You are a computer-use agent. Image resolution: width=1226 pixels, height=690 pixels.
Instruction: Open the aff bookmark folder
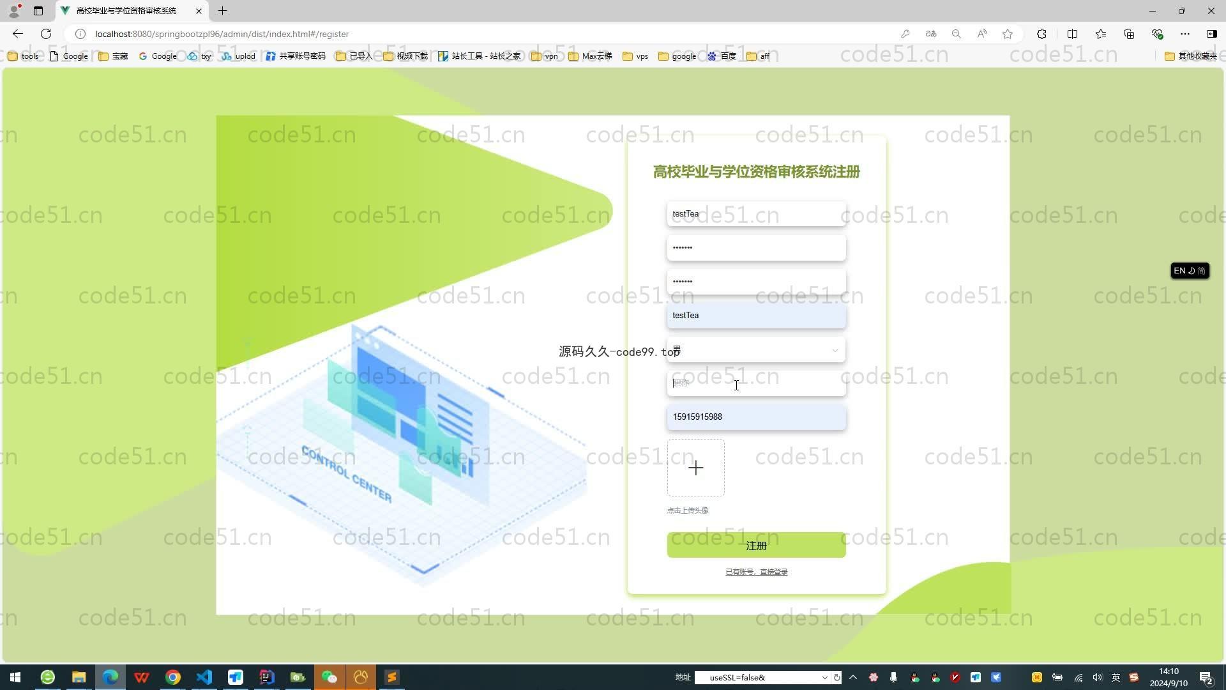click(758, 56)
